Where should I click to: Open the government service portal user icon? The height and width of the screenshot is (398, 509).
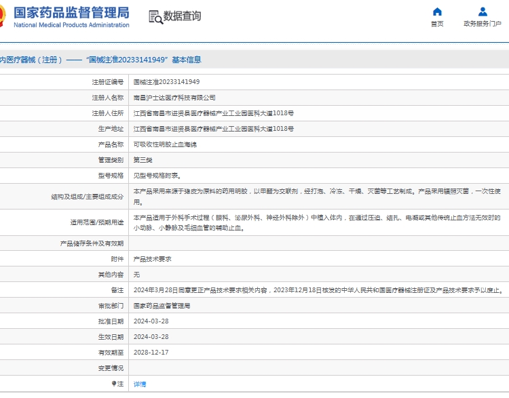point(483,12)
